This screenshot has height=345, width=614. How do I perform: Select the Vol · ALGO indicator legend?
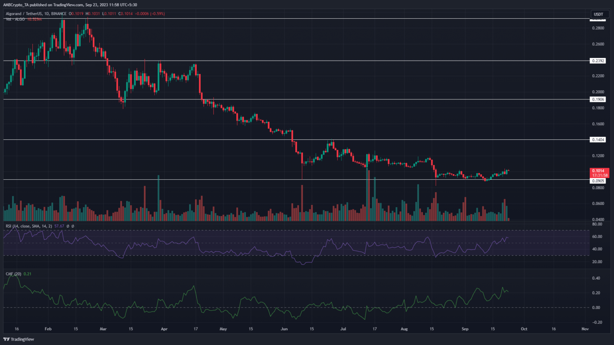15,19
